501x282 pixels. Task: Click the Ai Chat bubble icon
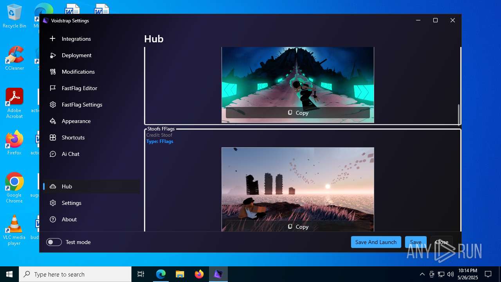point(53,154)
